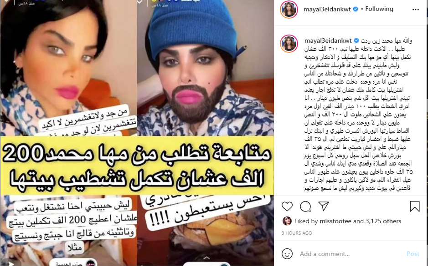Viewport: 428px width, 266px height.
Task: Open mayal3eidankwt profile from header username
Action: tap(327, 9)
